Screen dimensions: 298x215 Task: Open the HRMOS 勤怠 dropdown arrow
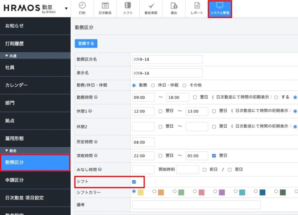pos(66,9)
